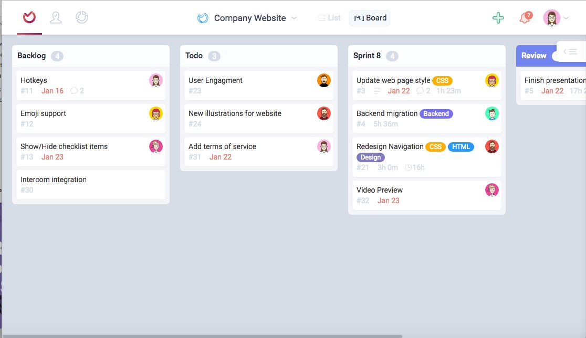The width and height of the screenshot is (586, 338).
Task: Click avatar on New illustrations for website
Action: pyautogui.click(x=324, y=113)
